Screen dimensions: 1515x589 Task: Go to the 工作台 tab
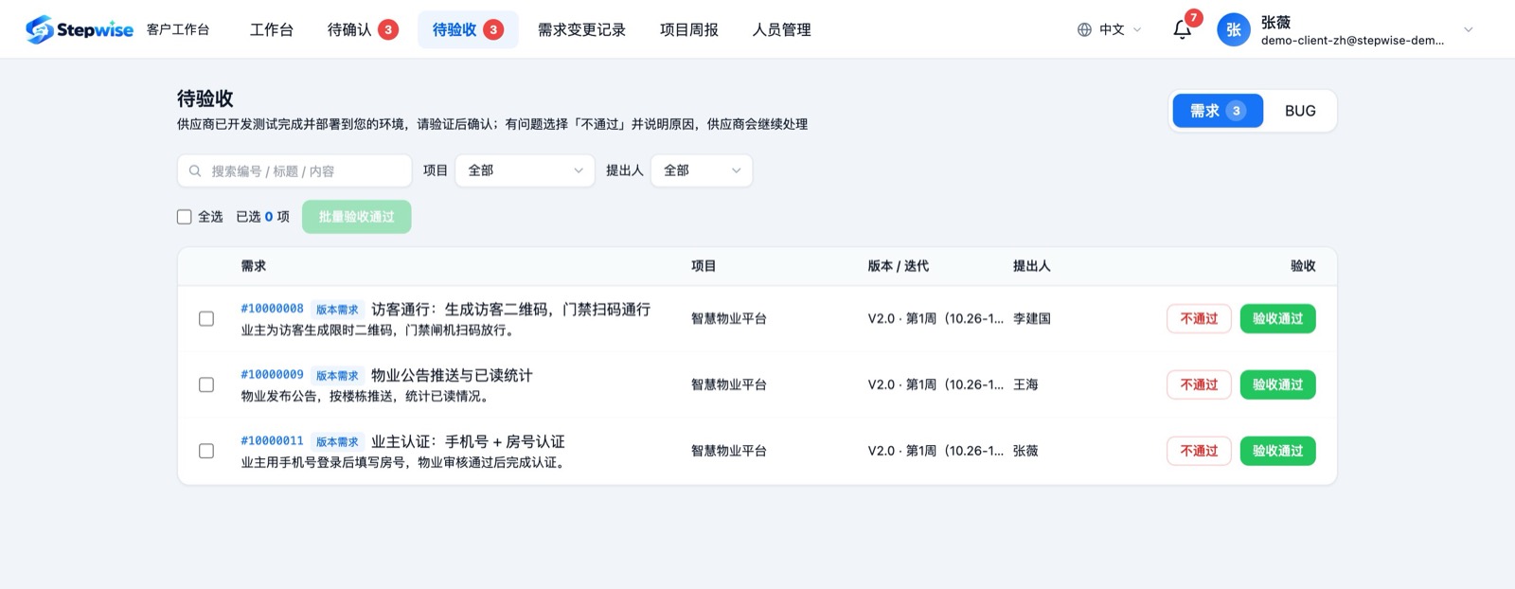pos(272,29)
